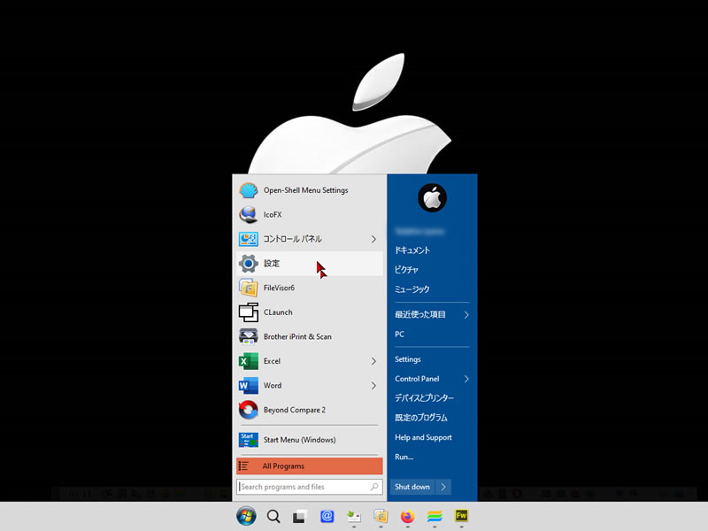Click the Control Panel label
The image size is (708, 531).
417,379
